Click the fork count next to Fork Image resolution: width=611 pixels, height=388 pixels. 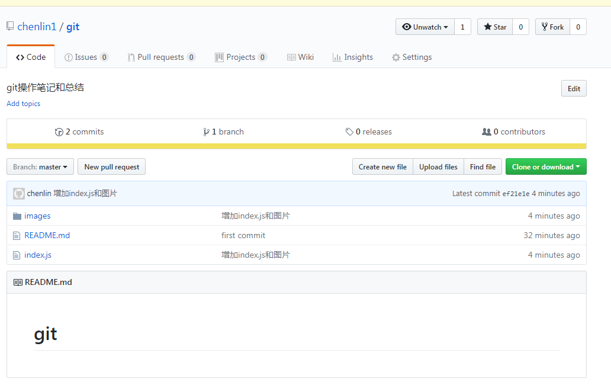[578, 27]
